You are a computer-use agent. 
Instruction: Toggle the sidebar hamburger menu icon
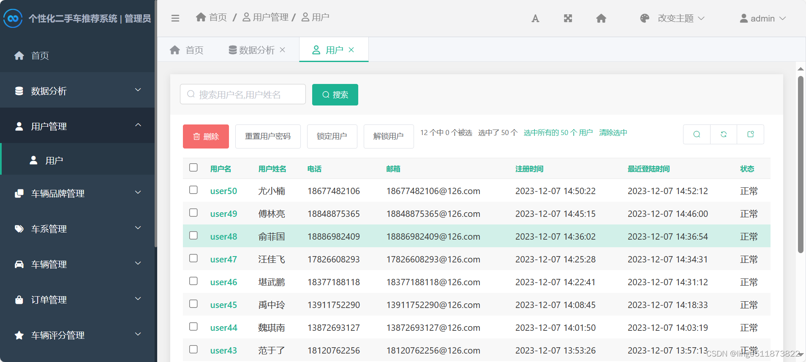click(x=175, y=18)
